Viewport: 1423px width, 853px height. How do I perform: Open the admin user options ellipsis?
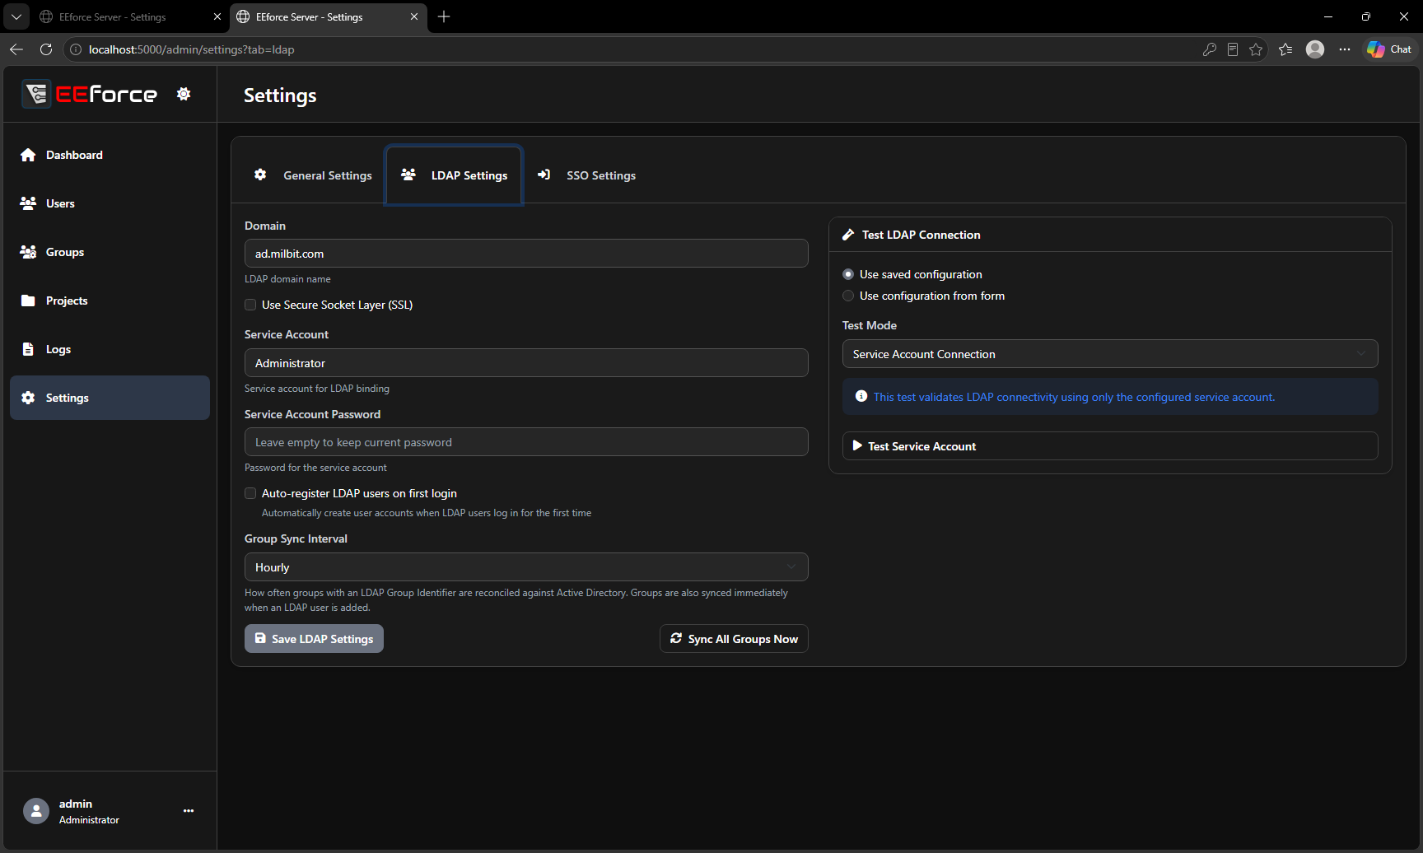click(x=189, y=811)
